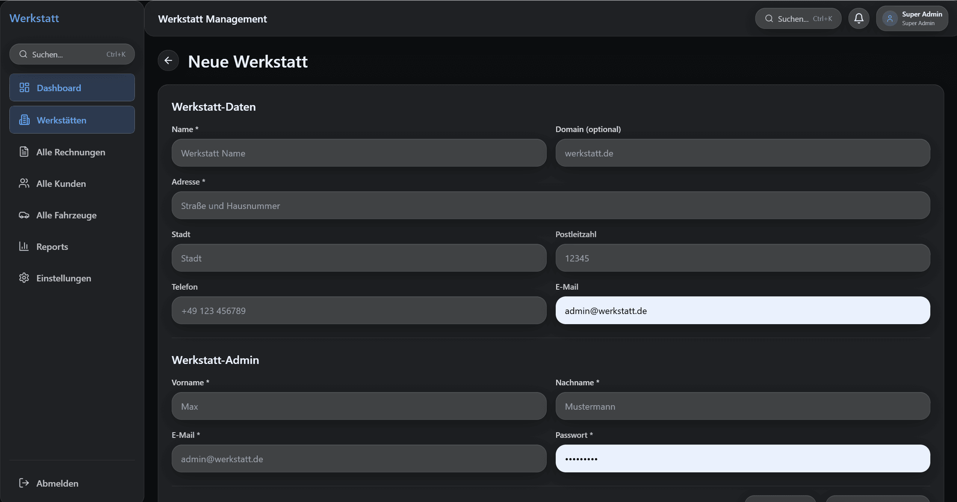The image size is (957, 502).
Task: Click the Werkstatt logo link
Action: point(34,18)
